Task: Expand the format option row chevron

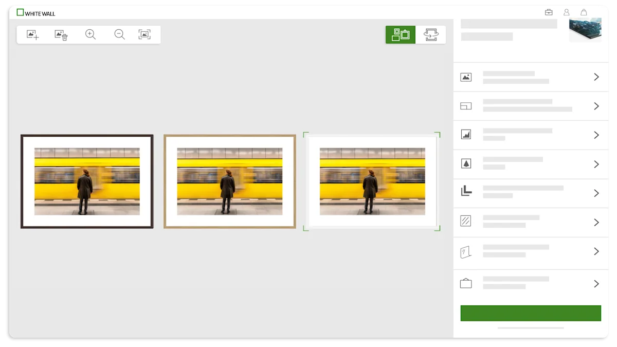Action: [x=596, y=106]
